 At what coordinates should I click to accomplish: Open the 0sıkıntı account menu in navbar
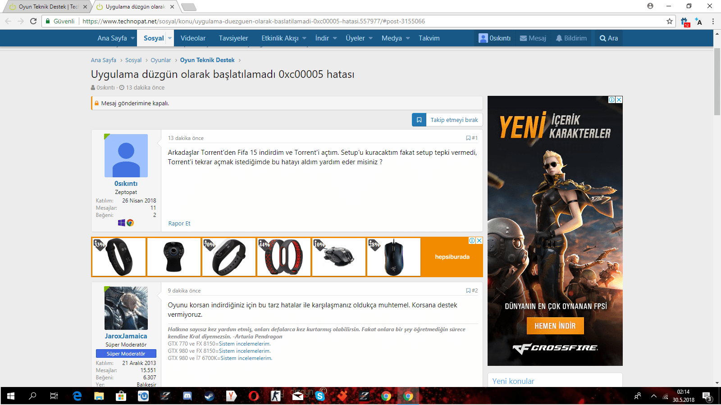(495, 38)
